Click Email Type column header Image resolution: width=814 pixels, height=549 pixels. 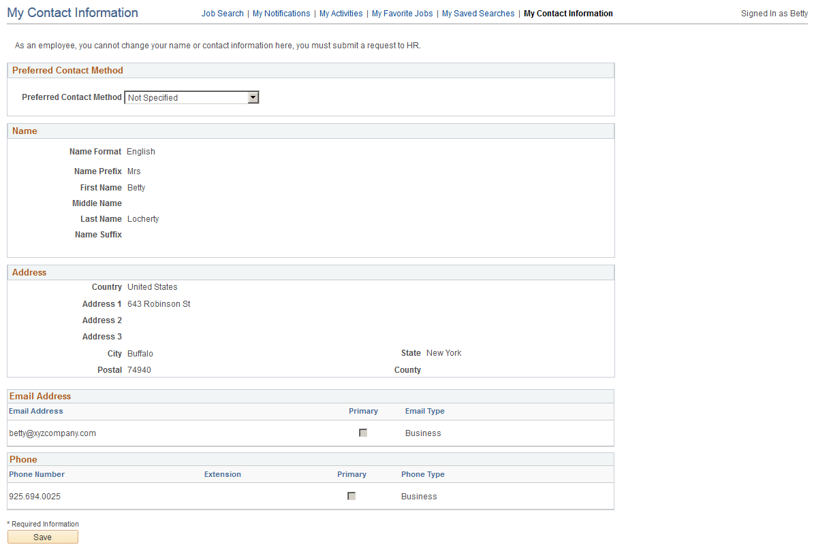[424, 411]
